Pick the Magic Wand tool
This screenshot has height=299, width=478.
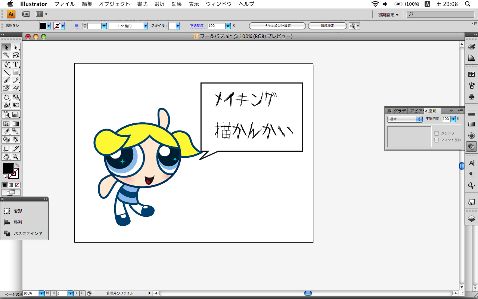[6, 55]
